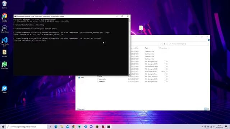Select the prova archive on the desktop
Viewport: 230px width, 129px height.
coord(4,53)
